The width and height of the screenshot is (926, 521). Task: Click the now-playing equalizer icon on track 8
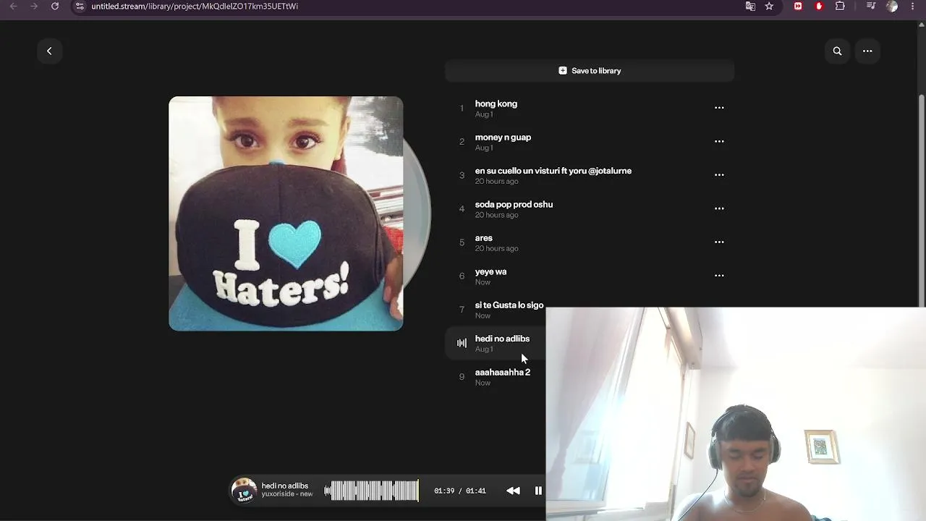462,343
